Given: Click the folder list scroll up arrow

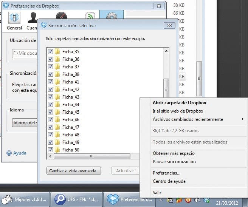Looking at the screenshot, I should pyautogui.click(x=166, y=51).
